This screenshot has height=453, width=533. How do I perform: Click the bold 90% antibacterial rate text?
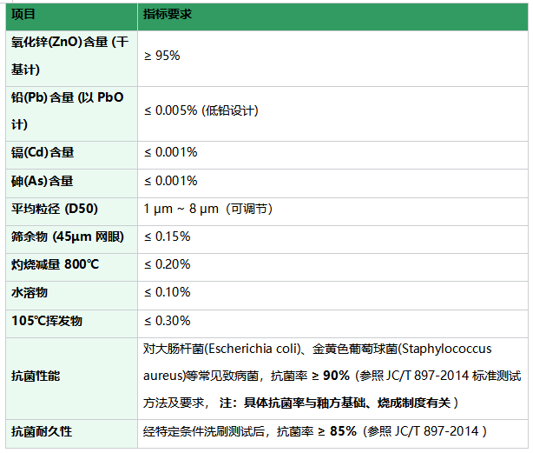point(336,376)
